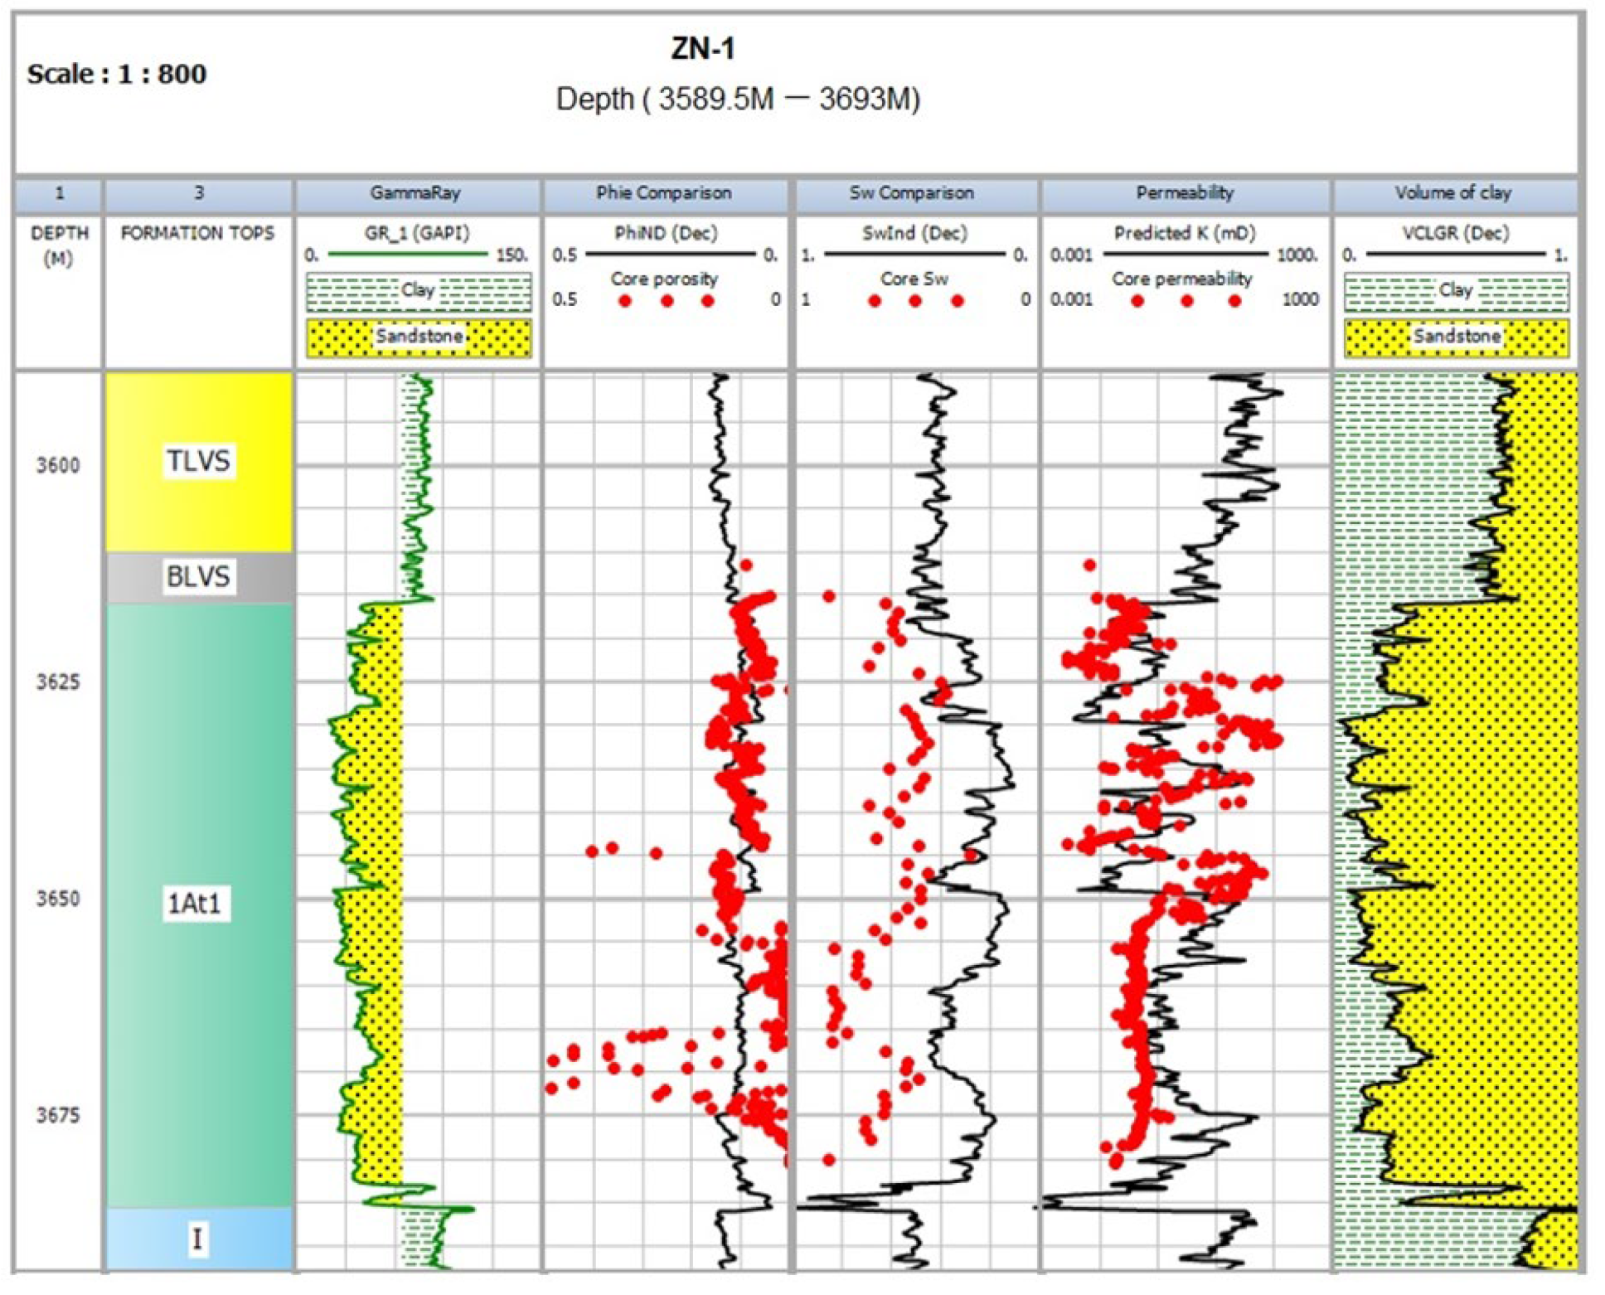Image resolution: width=1605 pixels, height=1295 pixels.
Task: Select the TLVS formation block
Action: [198, 461]
